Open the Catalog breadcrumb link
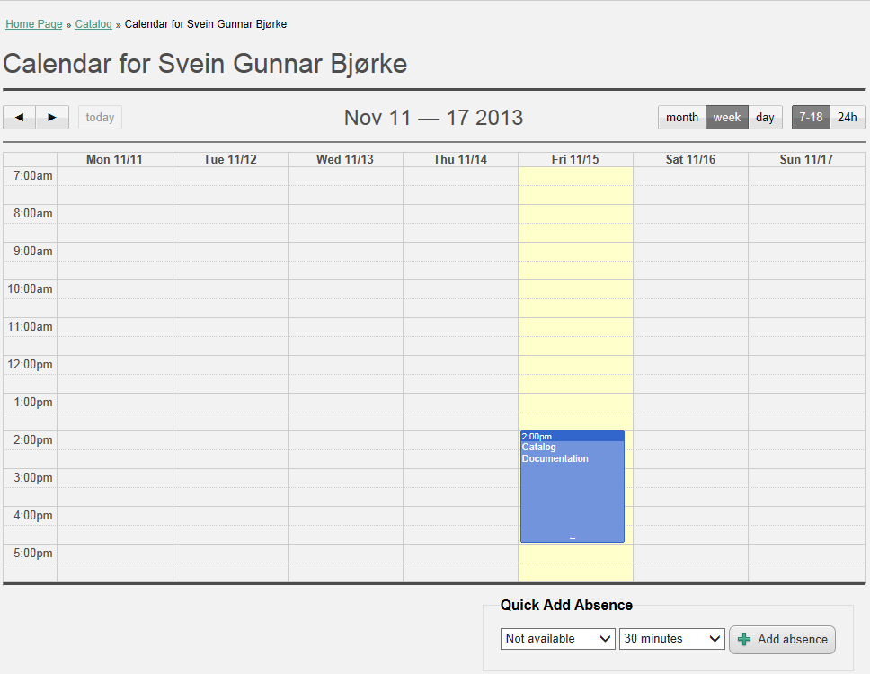The image size is (870, 674). coord(93,24)
